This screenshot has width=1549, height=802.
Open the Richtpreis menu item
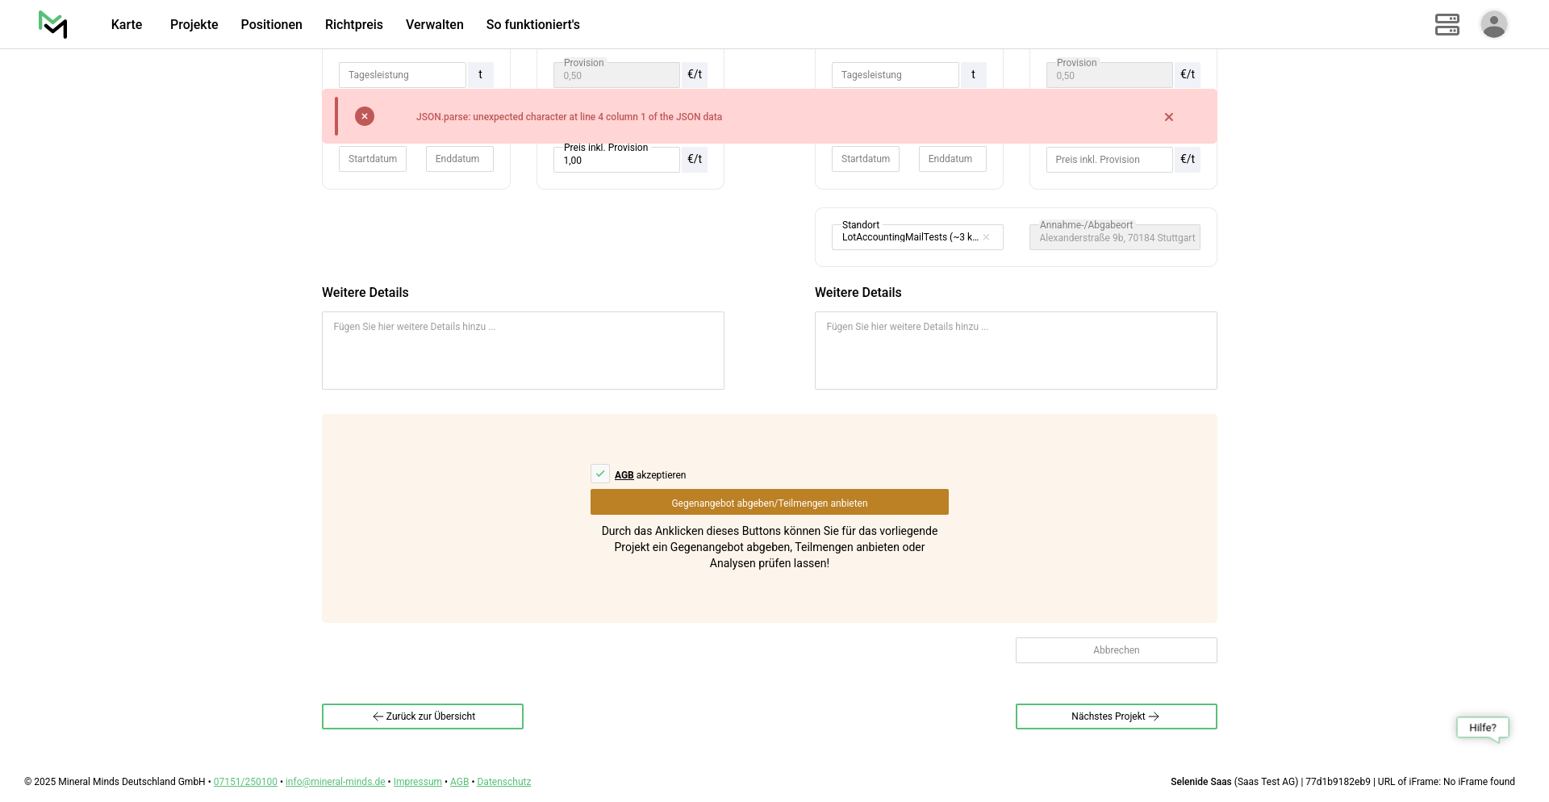pos(353,24)
